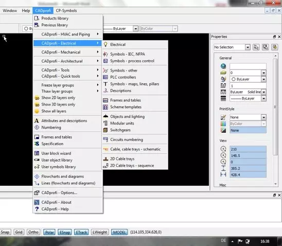Open toolbar ByLayer lineweight dropdown
This screenshot has height=246, width=282.
[x=135, y=29]
